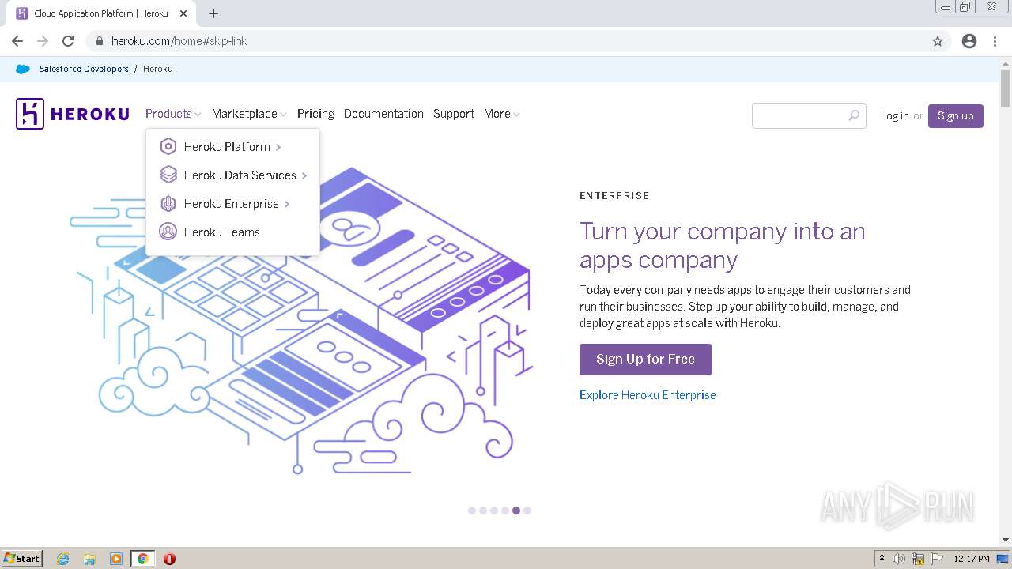Click the purple Sign up button
The image size is (1012, 569).
pyautogui.click(x=956, y=115)
